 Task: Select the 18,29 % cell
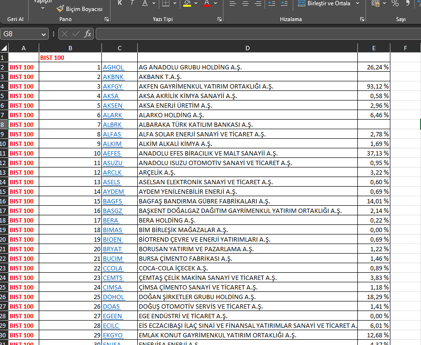tap(374, 297)
